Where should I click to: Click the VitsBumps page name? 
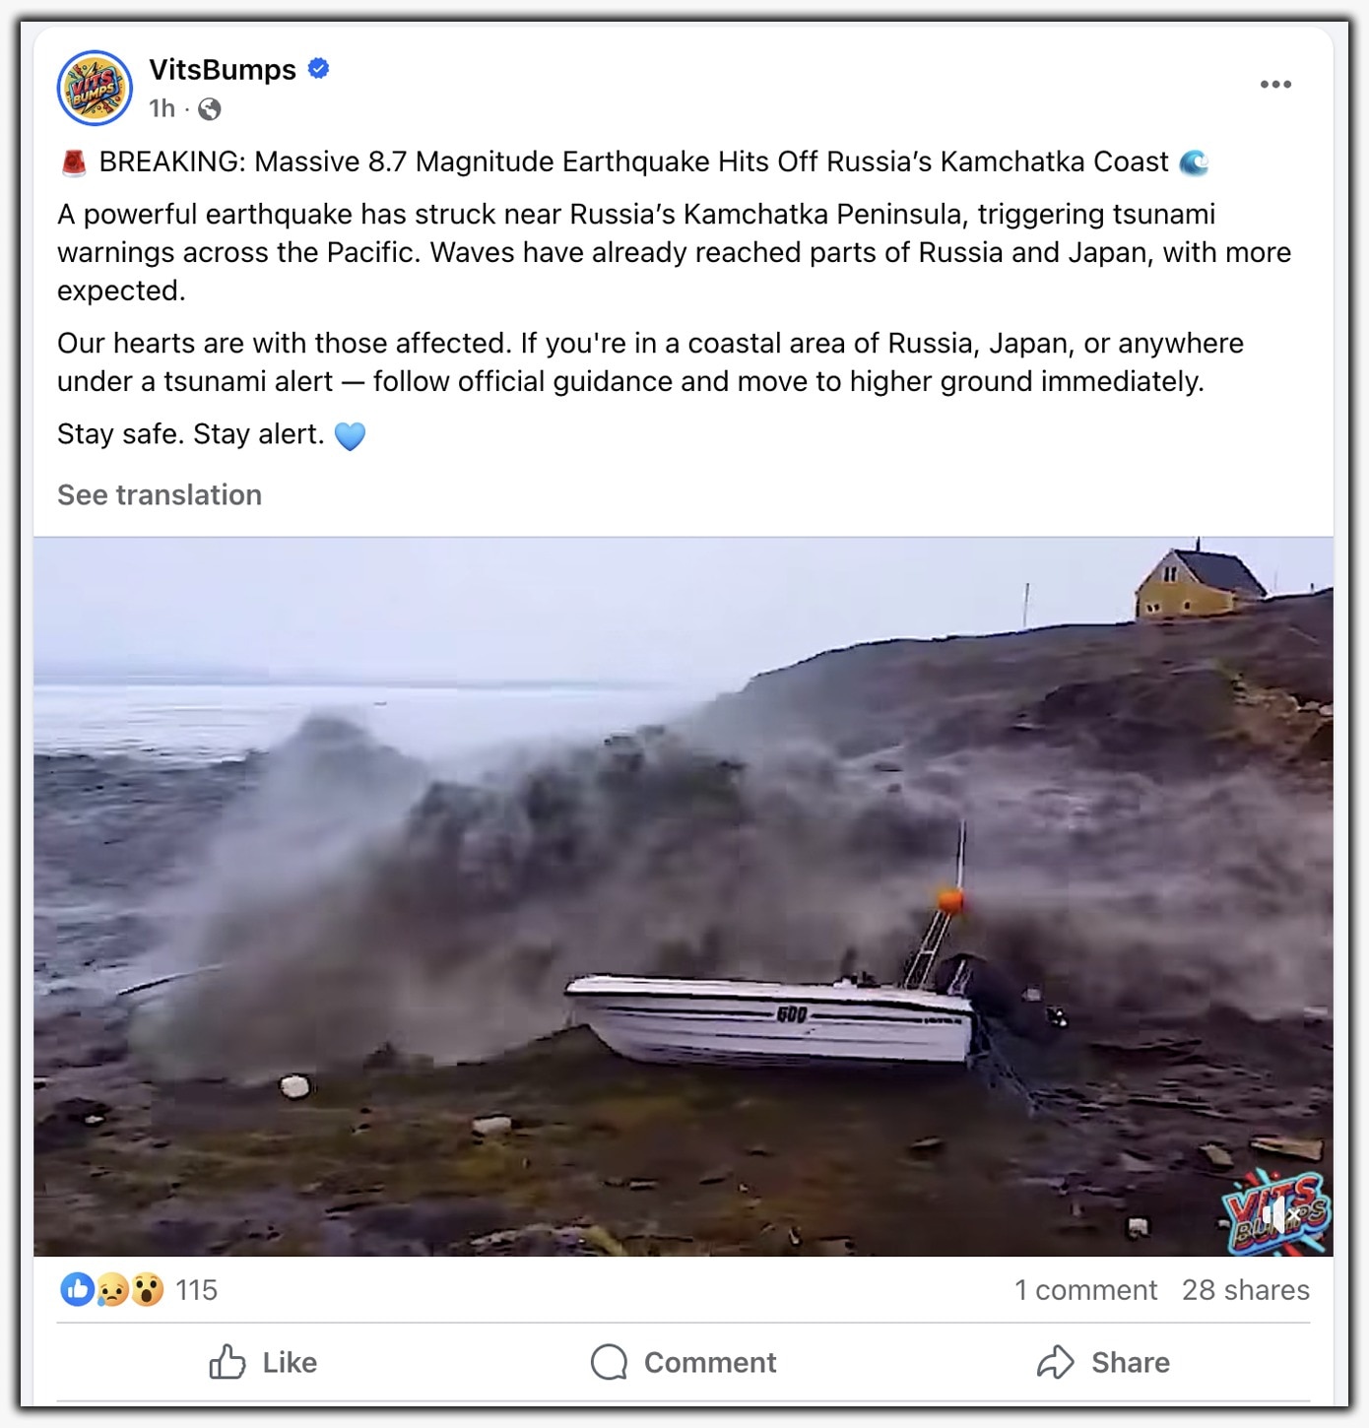point(223,69)
